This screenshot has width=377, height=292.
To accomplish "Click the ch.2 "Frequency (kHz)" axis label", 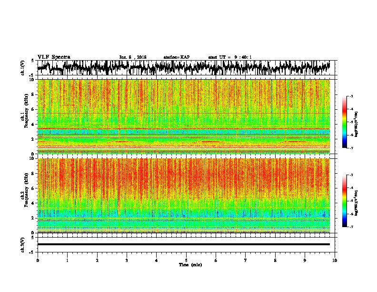I will (26, 190).
